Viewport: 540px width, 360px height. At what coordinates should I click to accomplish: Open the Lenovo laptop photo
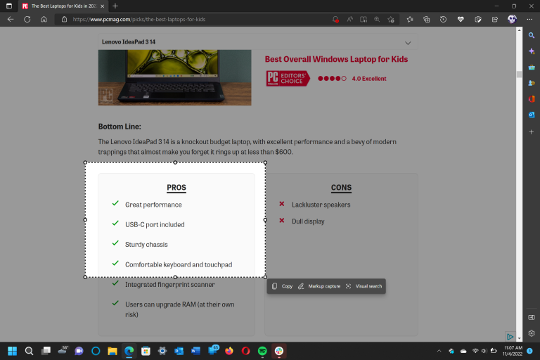[x=174, y=77]
